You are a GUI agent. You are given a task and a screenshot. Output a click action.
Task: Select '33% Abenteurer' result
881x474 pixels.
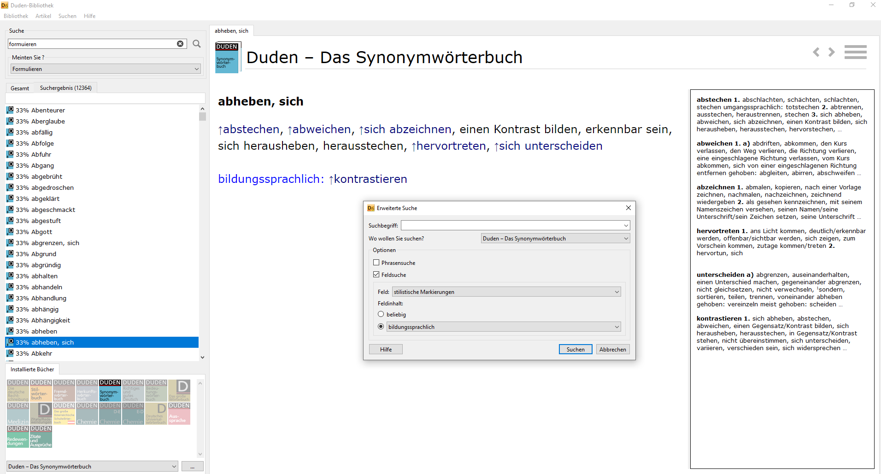pyautogui.click(x=102, y=110)
